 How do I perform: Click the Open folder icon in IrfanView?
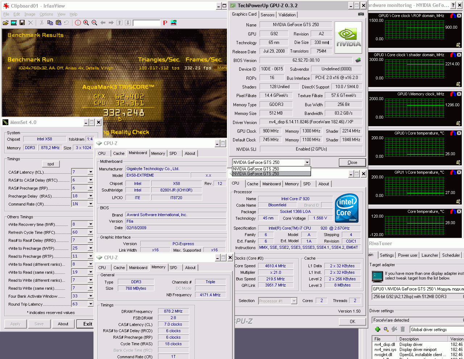[5, 23]
